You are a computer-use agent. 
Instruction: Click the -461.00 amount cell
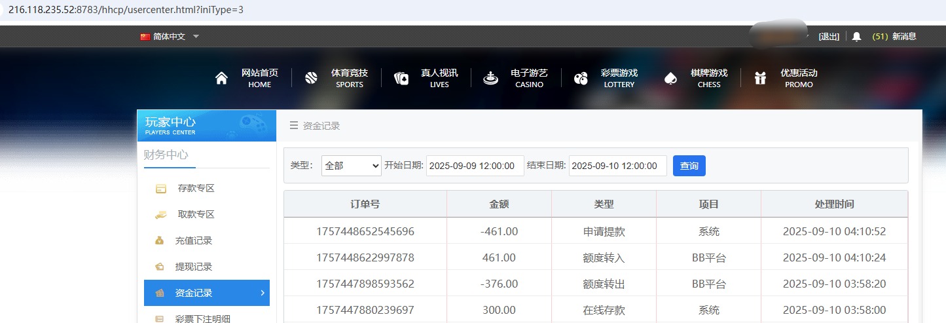(x=499, y=231)
